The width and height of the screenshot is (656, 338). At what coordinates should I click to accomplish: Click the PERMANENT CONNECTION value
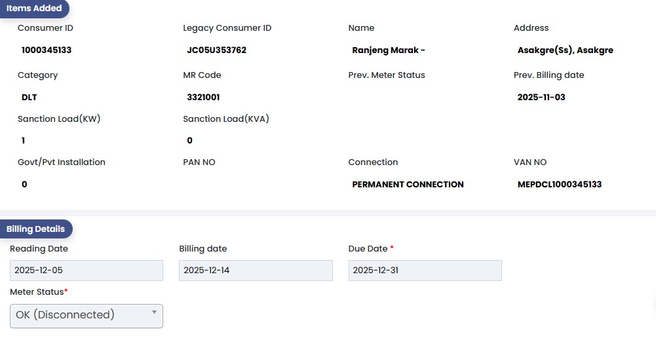(408, 185)
